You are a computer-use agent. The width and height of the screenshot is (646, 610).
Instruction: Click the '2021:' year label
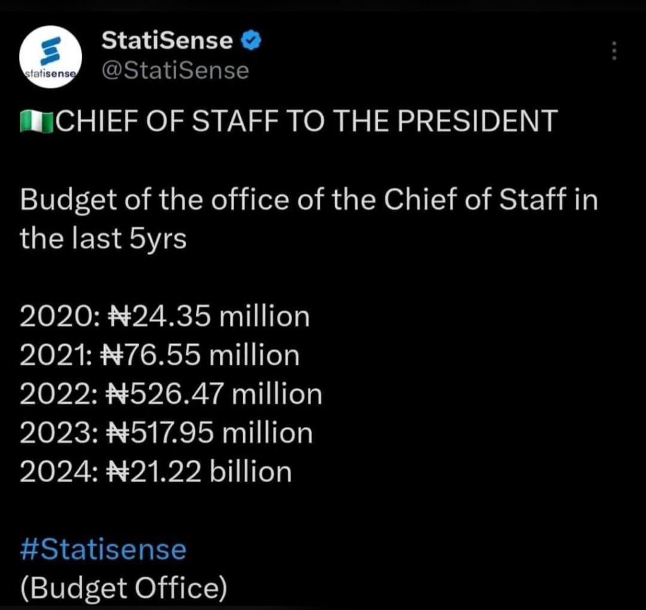click(56, 356)
